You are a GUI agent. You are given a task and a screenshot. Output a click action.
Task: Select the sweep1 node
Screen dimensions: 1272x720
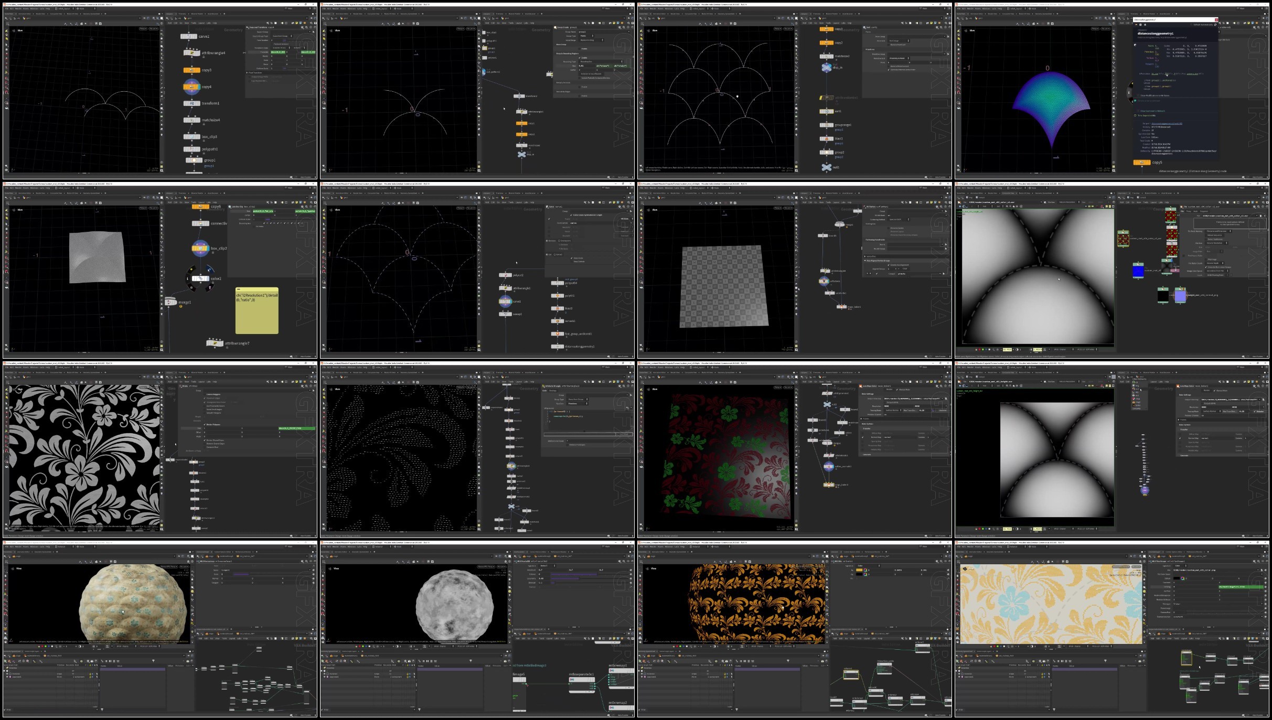point(505,314)
